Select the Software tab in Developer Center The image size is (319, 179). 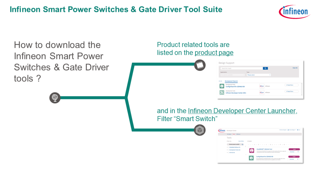point(238,134)
